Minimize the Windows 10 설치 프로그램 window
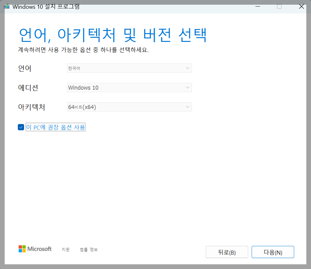This screenshot has width=311, height=269. click(258, 7)
